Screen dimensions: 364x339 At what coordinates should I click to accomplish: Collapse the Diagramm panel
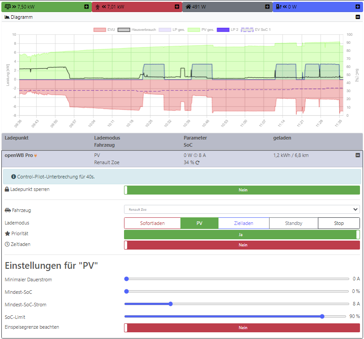pyautogui.click(x=358, y=17)
